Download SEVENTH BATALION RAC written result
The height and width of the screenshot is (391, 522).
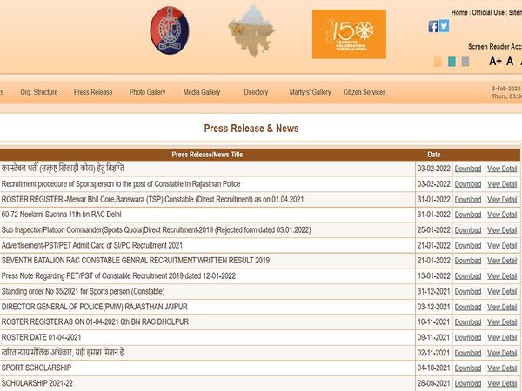pyautogui.click(x=468, y=261)
